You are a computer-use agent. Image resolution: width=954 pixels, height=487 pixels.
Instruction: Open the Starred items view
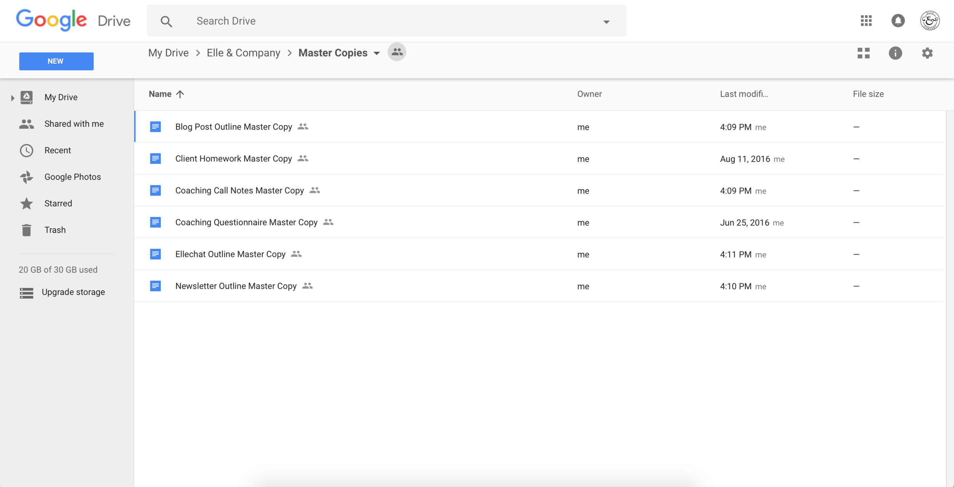click(x=58, y=203)
